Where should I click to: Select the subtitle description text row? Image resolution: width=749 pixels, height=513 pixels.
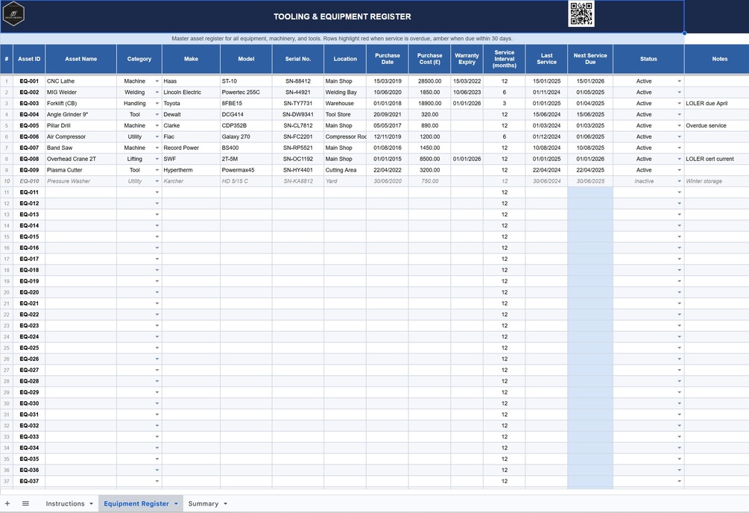342,38
